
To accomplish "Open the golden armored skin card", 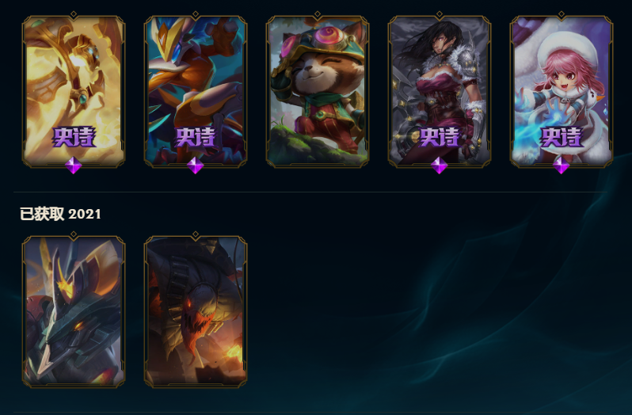I will pos(74,91).
